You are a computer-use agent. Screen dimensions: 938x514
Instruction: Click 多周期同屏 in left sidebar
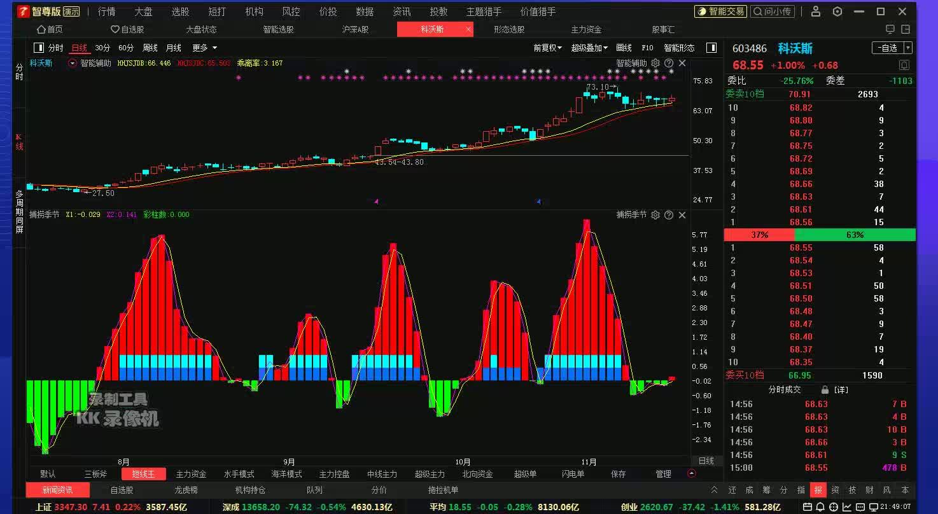click(x=19, y=212)
